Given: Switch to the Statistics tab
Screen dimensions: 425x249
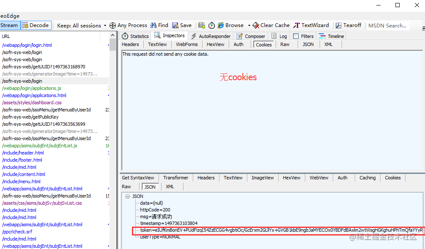Looking at the screenshot, I should pos(135,36).
